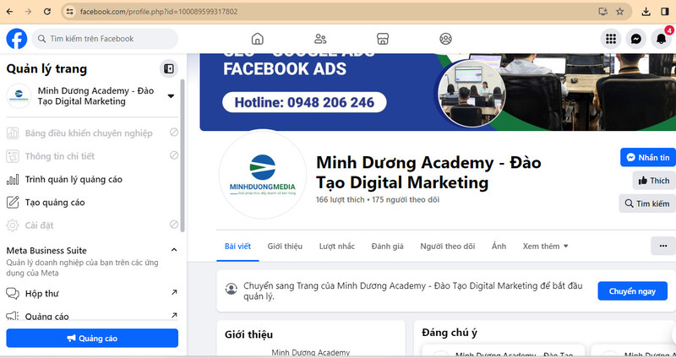Click the sidebar vertical scrollbar
Viewport: 676px width, 358px height.
(183, 155)
